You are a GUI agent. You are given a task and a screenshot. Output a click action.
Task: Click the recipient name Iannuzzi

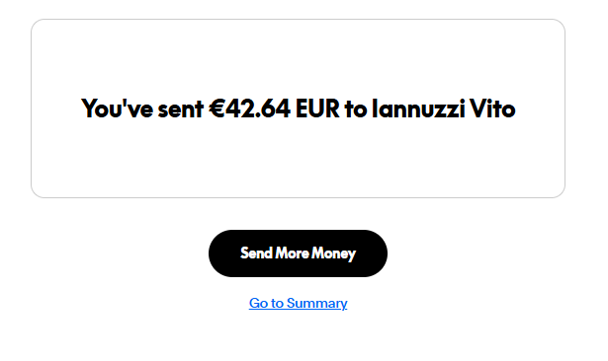[418, 108]
